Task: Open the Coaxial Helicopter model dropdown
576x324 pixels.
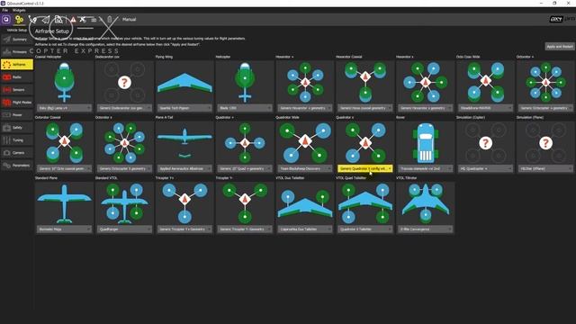Action: coord(64,108)
